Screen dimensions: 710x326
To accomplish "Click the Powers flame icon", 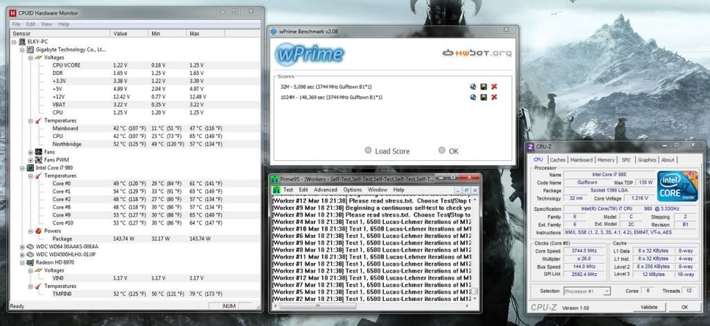I will click(x=39, y=230).
